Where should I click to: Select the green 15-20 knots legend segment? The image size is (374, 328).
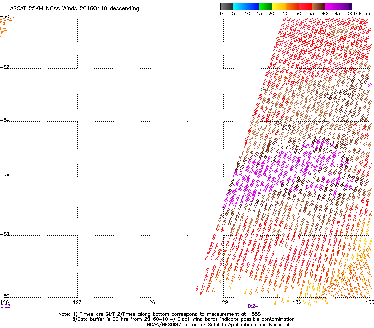tap(266, 6)
